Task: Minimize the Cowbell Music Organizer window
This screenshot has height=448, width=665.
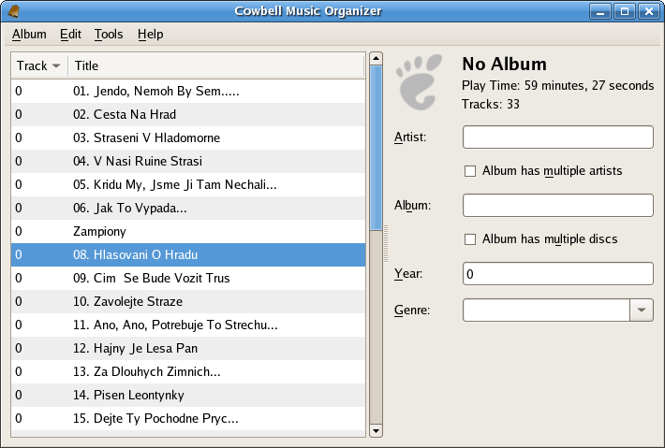Action: point(600,11)
